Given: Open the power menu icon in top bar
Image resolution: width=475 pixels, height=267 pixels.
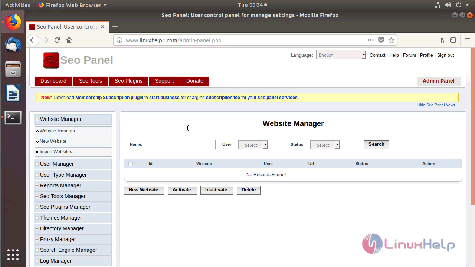Looking at the screenshot, I should click(458, 5).
